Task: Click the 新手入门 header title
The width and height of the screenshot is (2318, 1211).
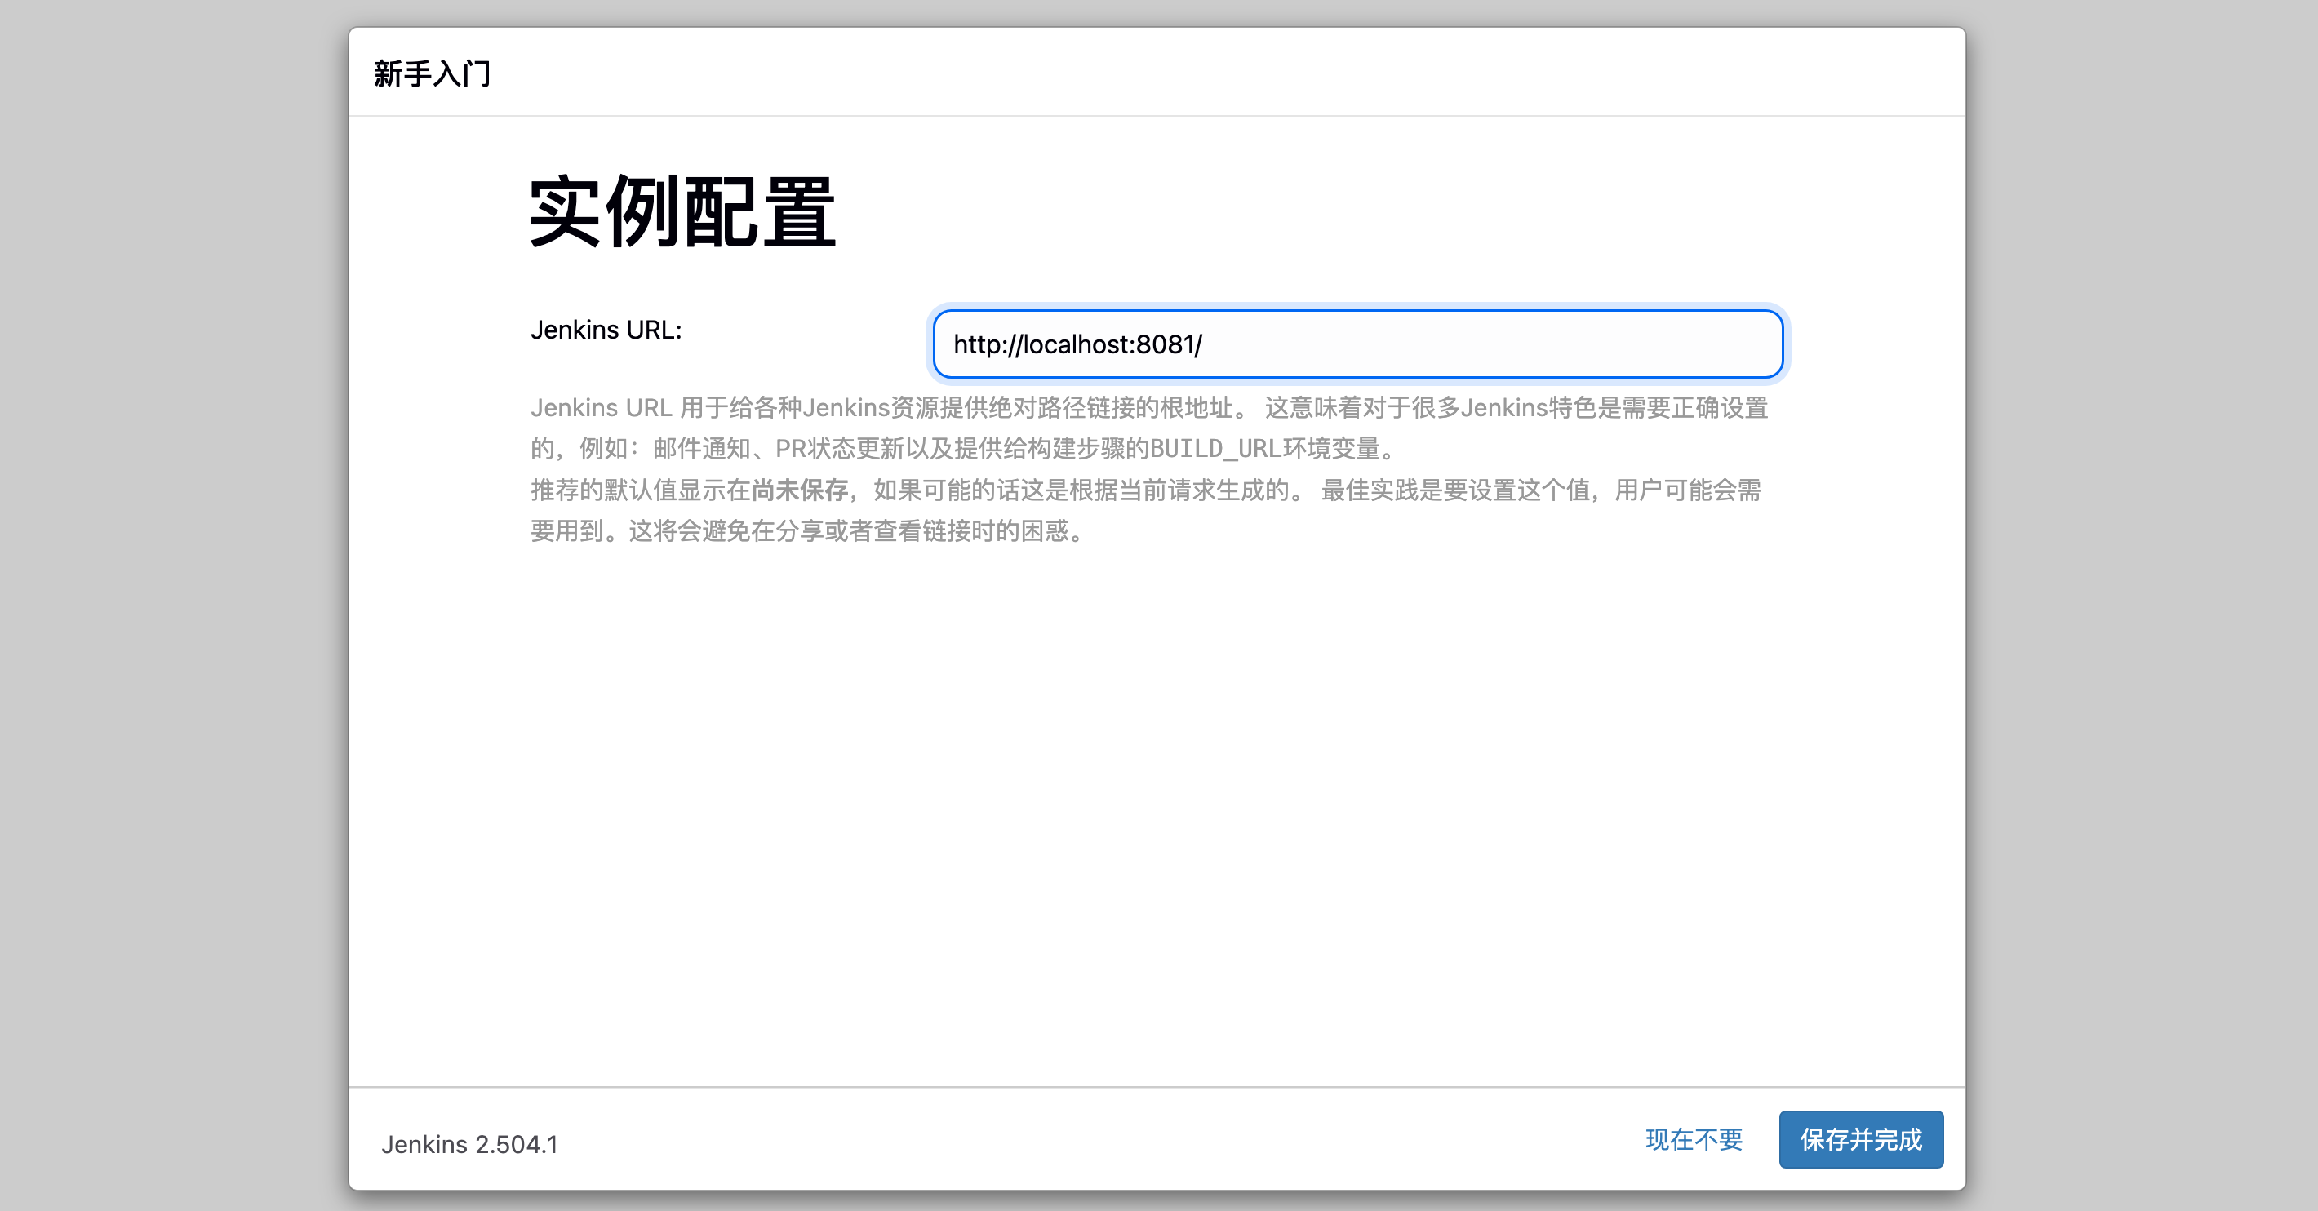Action: (432, 73)
